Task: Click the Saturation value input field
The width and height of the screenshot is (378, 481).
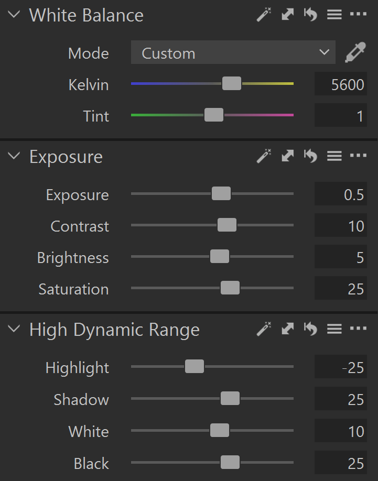Action: point(341,289)
